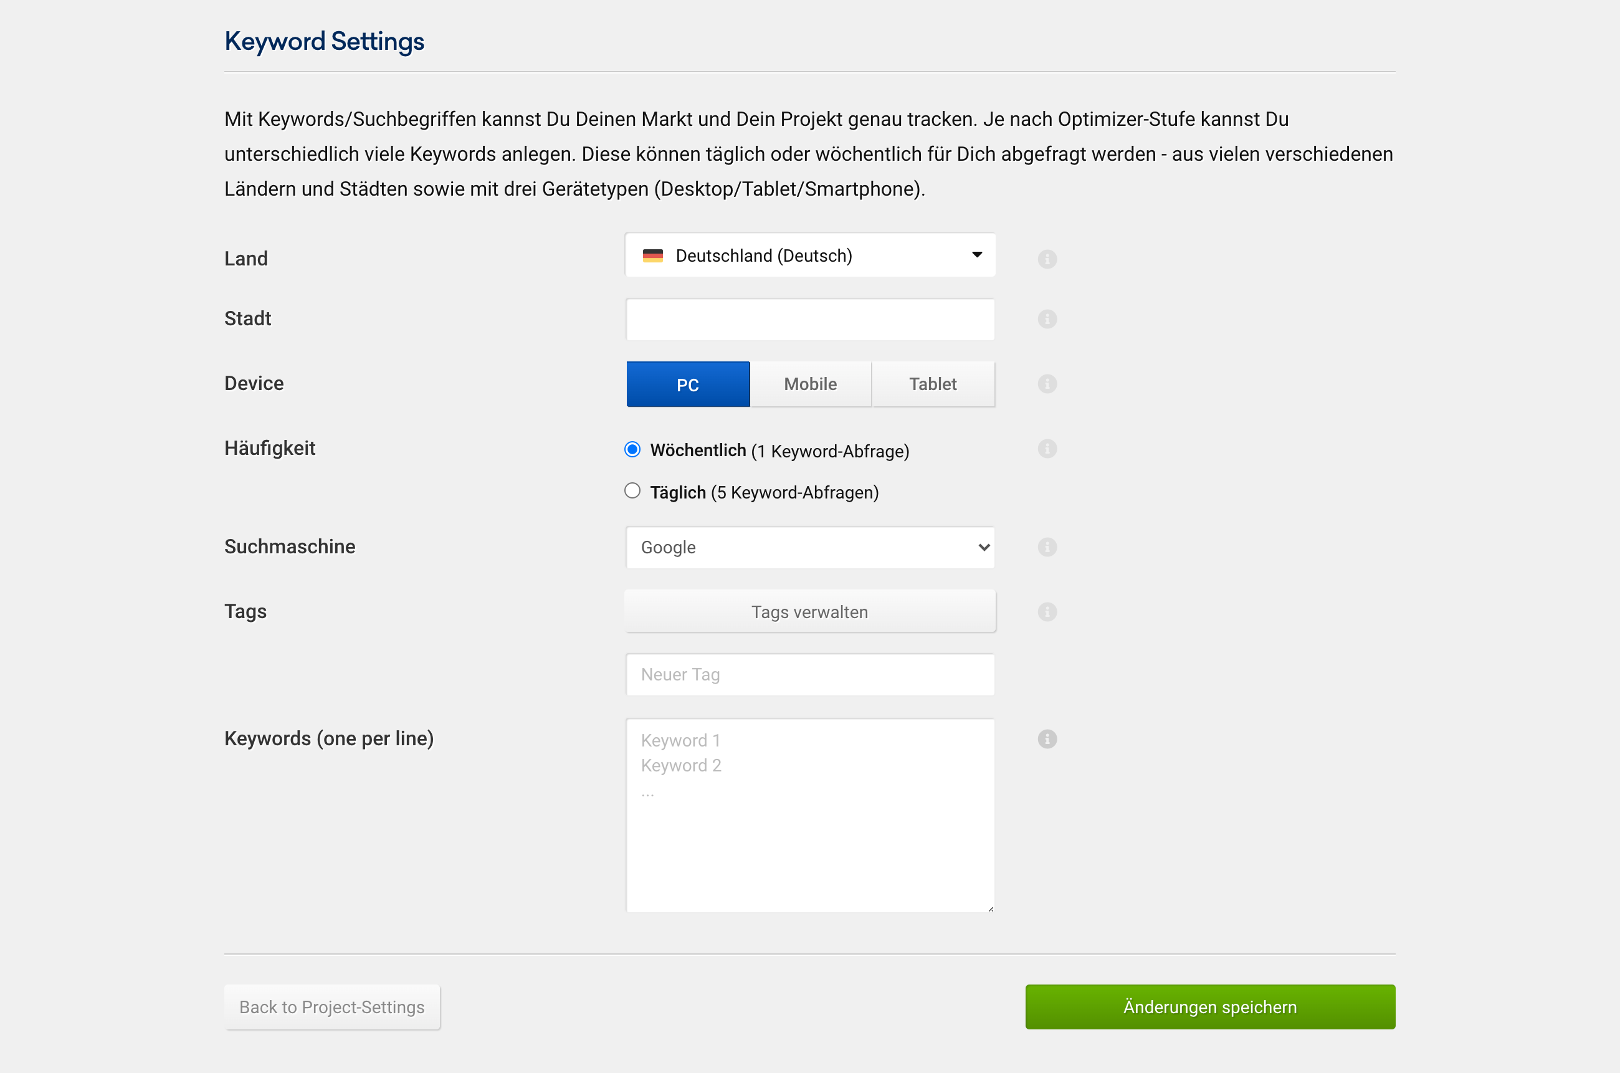Click Back to Project-Settings button

coord(332,1006)
